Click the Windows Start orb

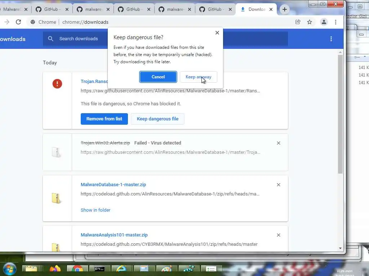point(10,269)
